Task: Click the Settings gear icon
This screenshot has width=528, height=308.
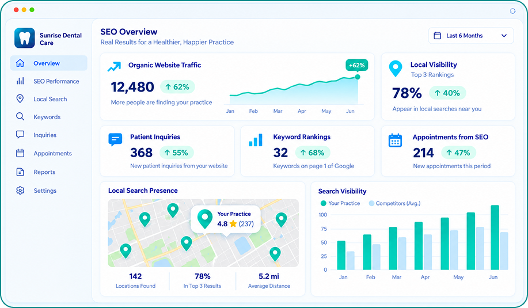Action: (20, 190)
